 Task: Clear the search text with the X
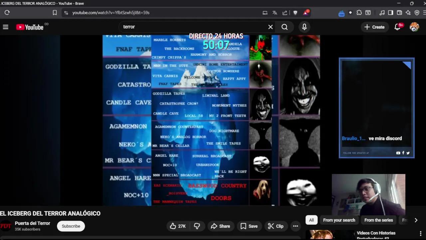click(x=271, y=27)
